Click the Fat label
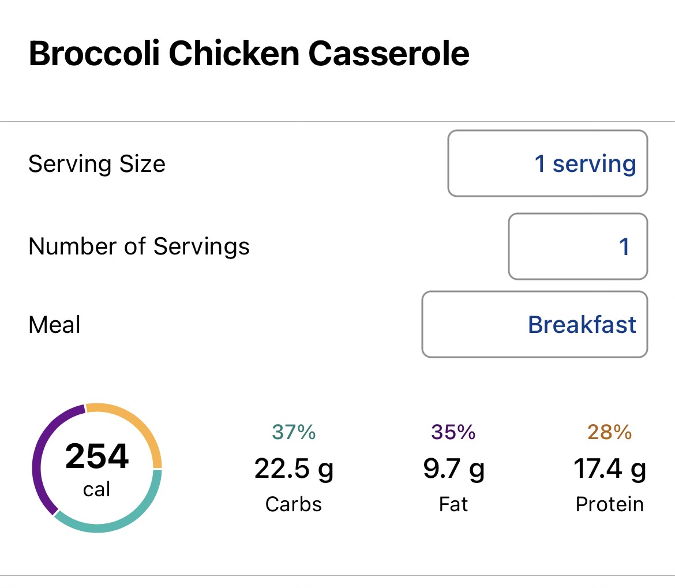Screen dimensions: 675x588 point(453,504)
